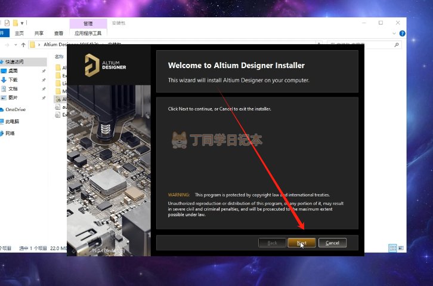Open 图片 folder in Explorer sidebar
433x286 pixels.
point(13,97)
